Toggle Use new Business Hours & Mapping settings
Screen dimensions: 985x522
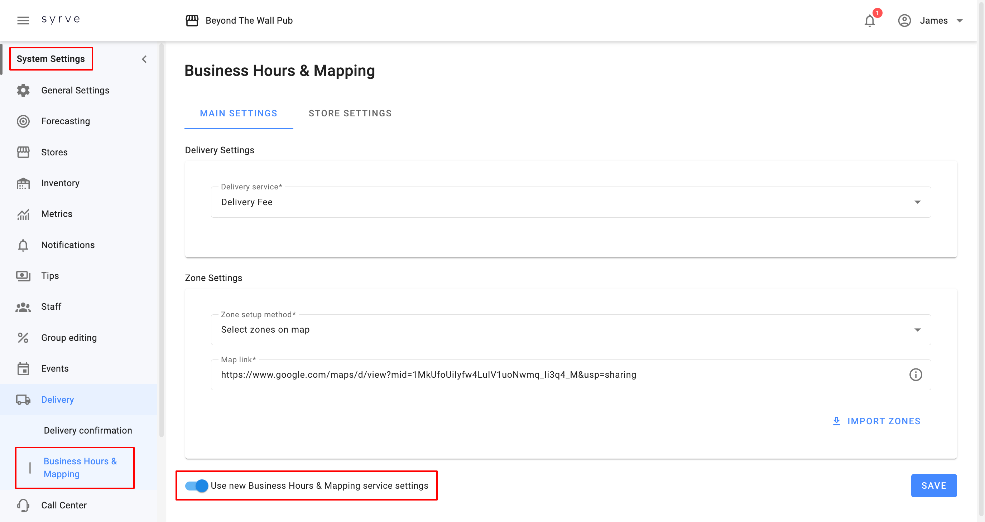click(197, 485)
